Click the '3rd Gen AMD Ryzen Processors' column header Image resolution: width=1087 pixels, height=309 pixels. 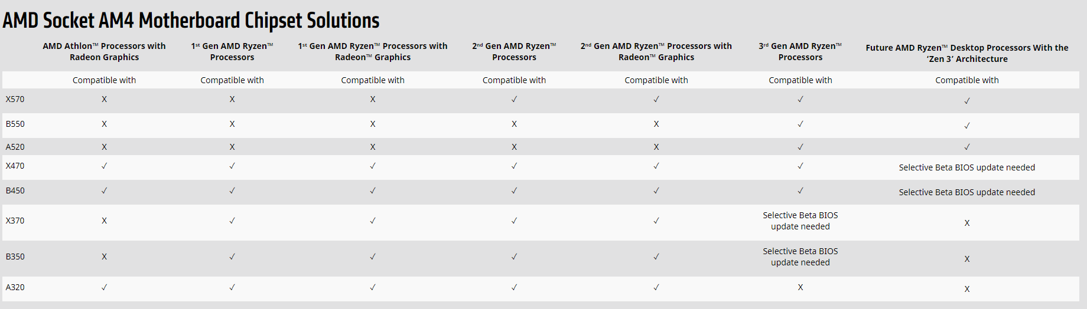coord(800,51)
